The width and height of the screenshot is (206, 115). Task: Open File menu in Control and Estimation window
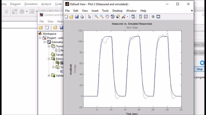(x=42, y=21)
